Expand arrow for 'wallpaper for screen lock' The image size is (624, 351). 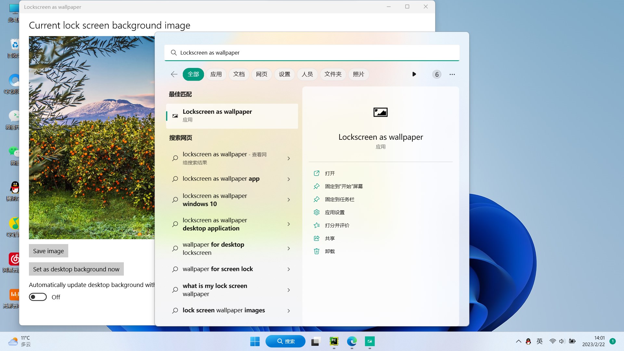pyautogui.click(x=289, y=269)
